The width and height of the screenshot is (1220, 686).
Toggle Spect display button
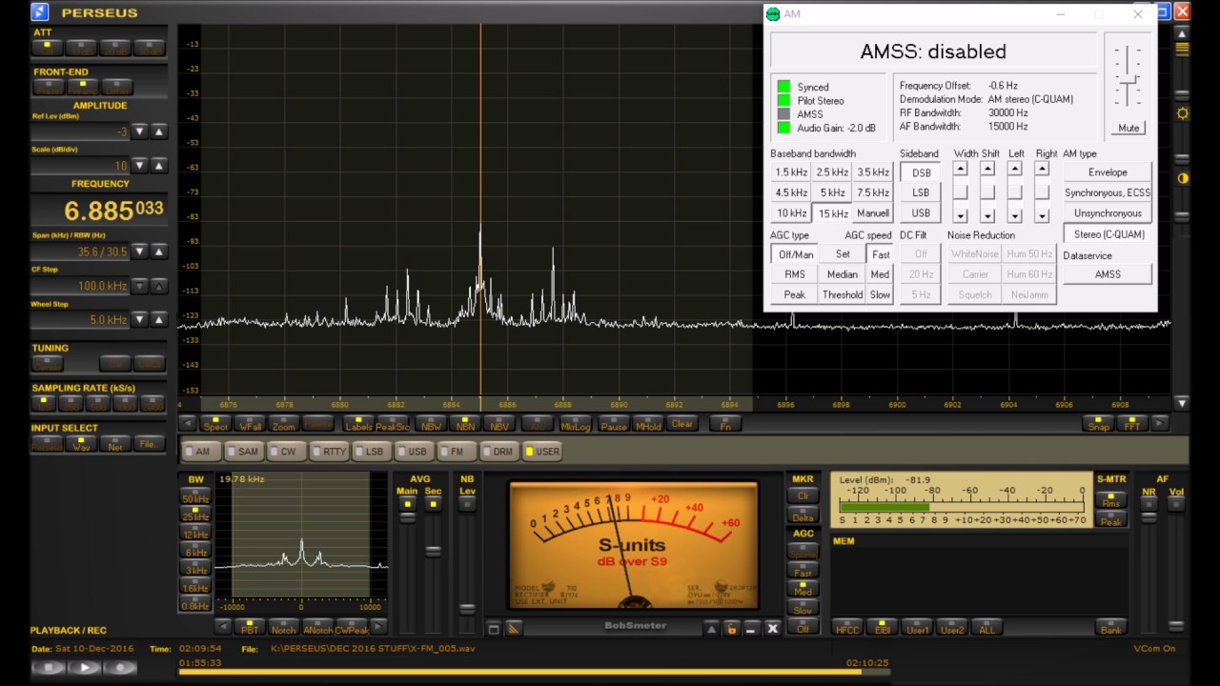click(215, 424)
